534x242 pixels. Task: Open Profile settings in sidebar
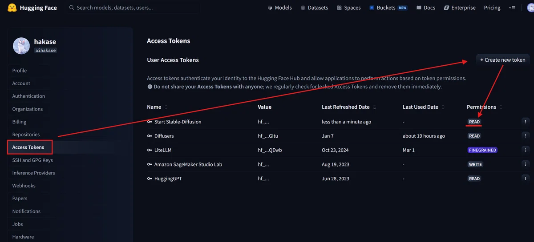coord(20,71)
